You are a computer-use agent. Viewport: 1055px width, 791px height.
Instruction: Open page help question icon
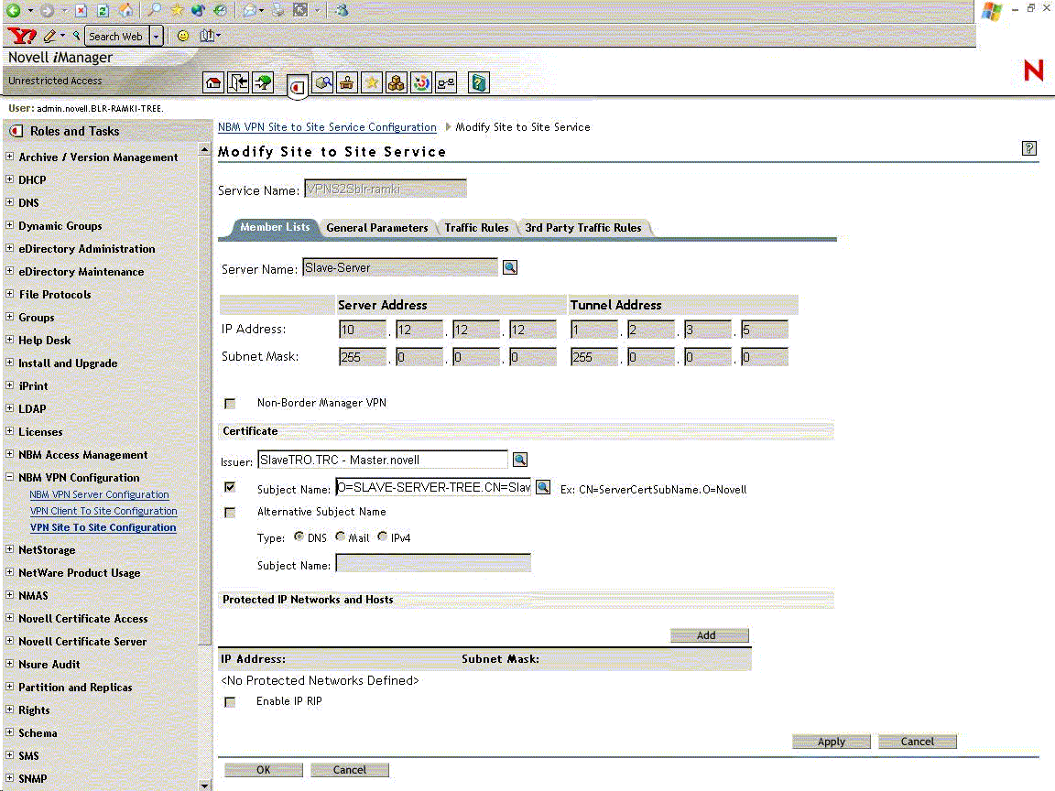click(x=1028, y=148)
